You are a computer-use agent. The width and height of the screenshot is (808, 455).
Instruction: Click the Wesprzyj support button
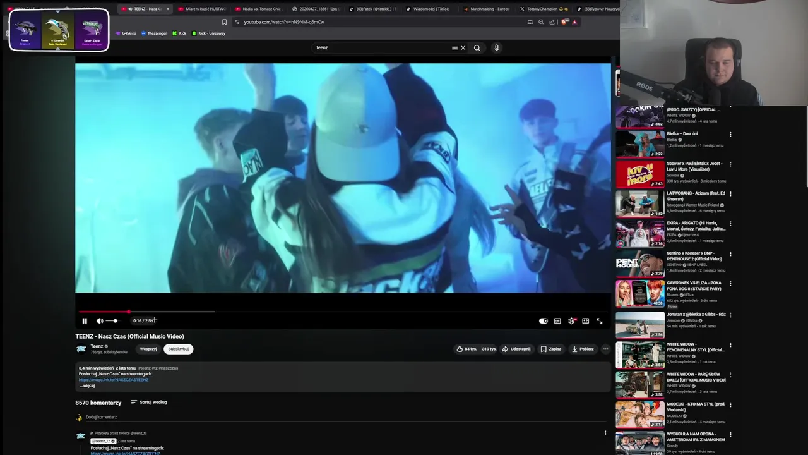(x=148, y=349)
